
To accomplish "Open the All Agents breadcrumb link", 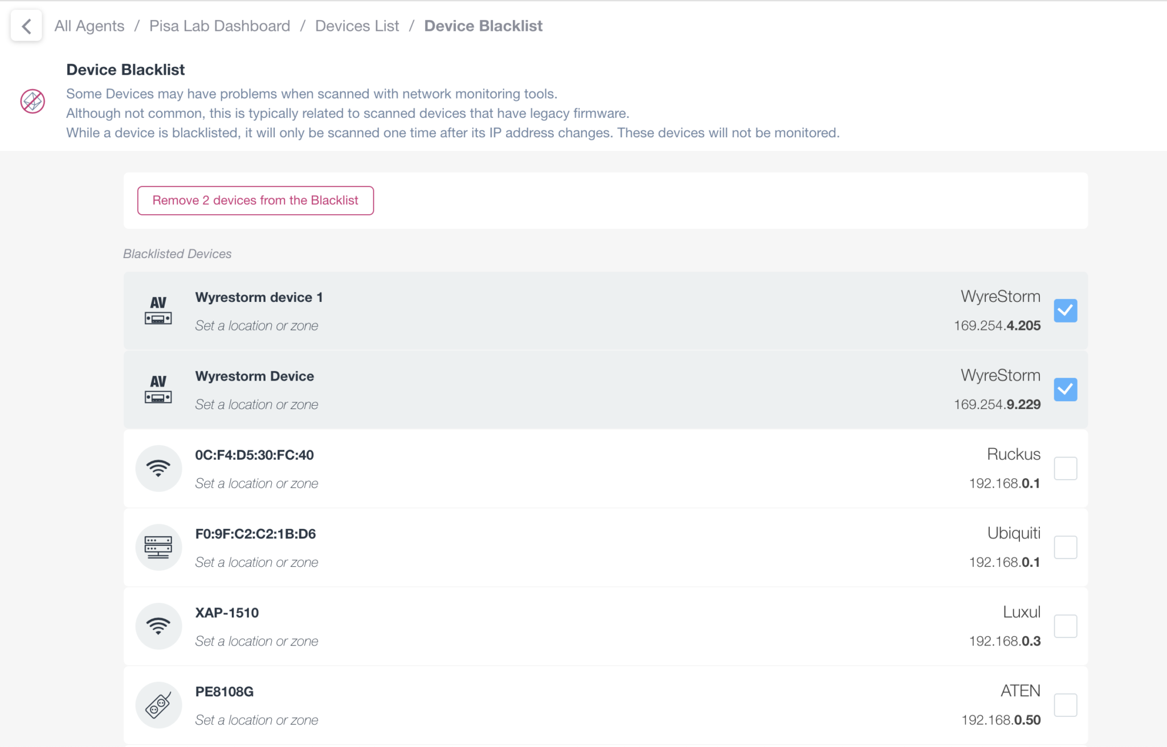I will (89, 26).
